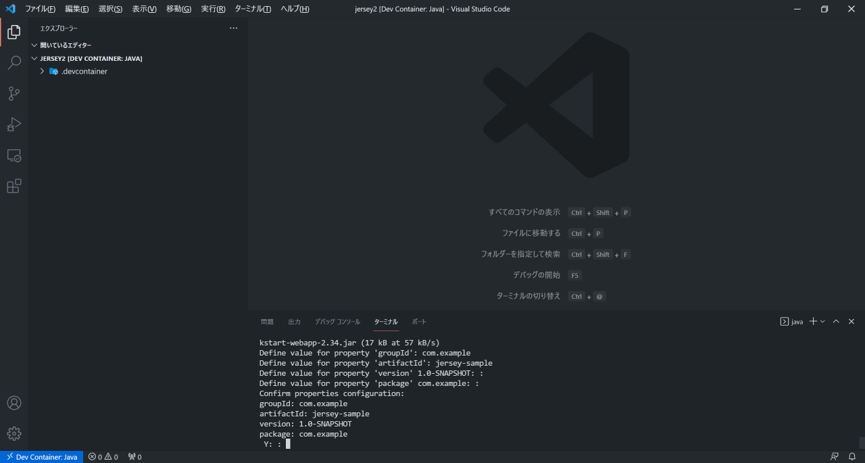
Task: Click the feedback icon in the status bar
Action: coord(835,457)
